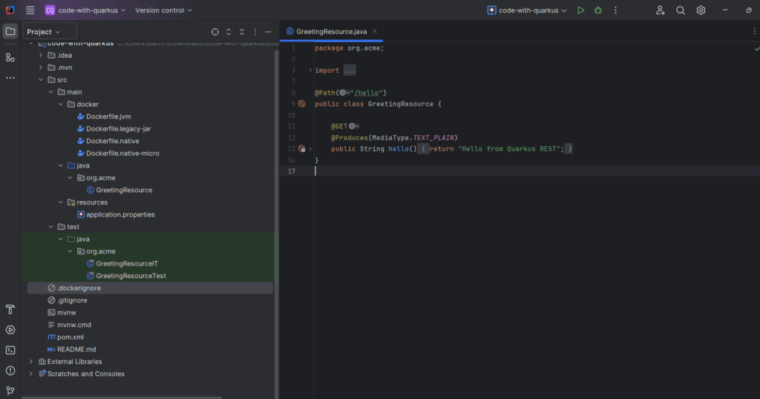Open Version control dropdown

tap(163, 10)
